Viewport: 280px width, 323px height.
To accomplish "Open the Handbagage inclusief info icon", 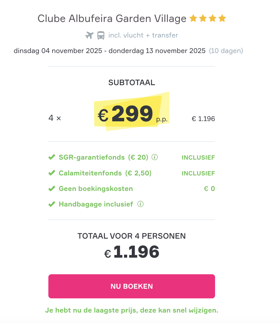I will pyautogui.click(x=140, y=204).
